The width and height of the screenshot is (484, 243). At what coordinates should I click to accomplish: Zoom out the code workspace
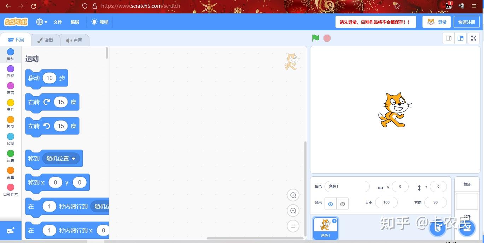tap(293, 211)
